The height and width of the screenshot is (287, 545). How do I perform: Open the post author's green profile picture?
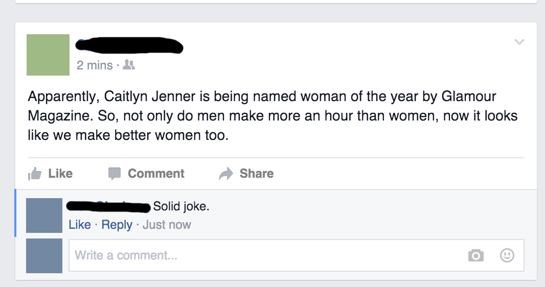click(48, 55)
